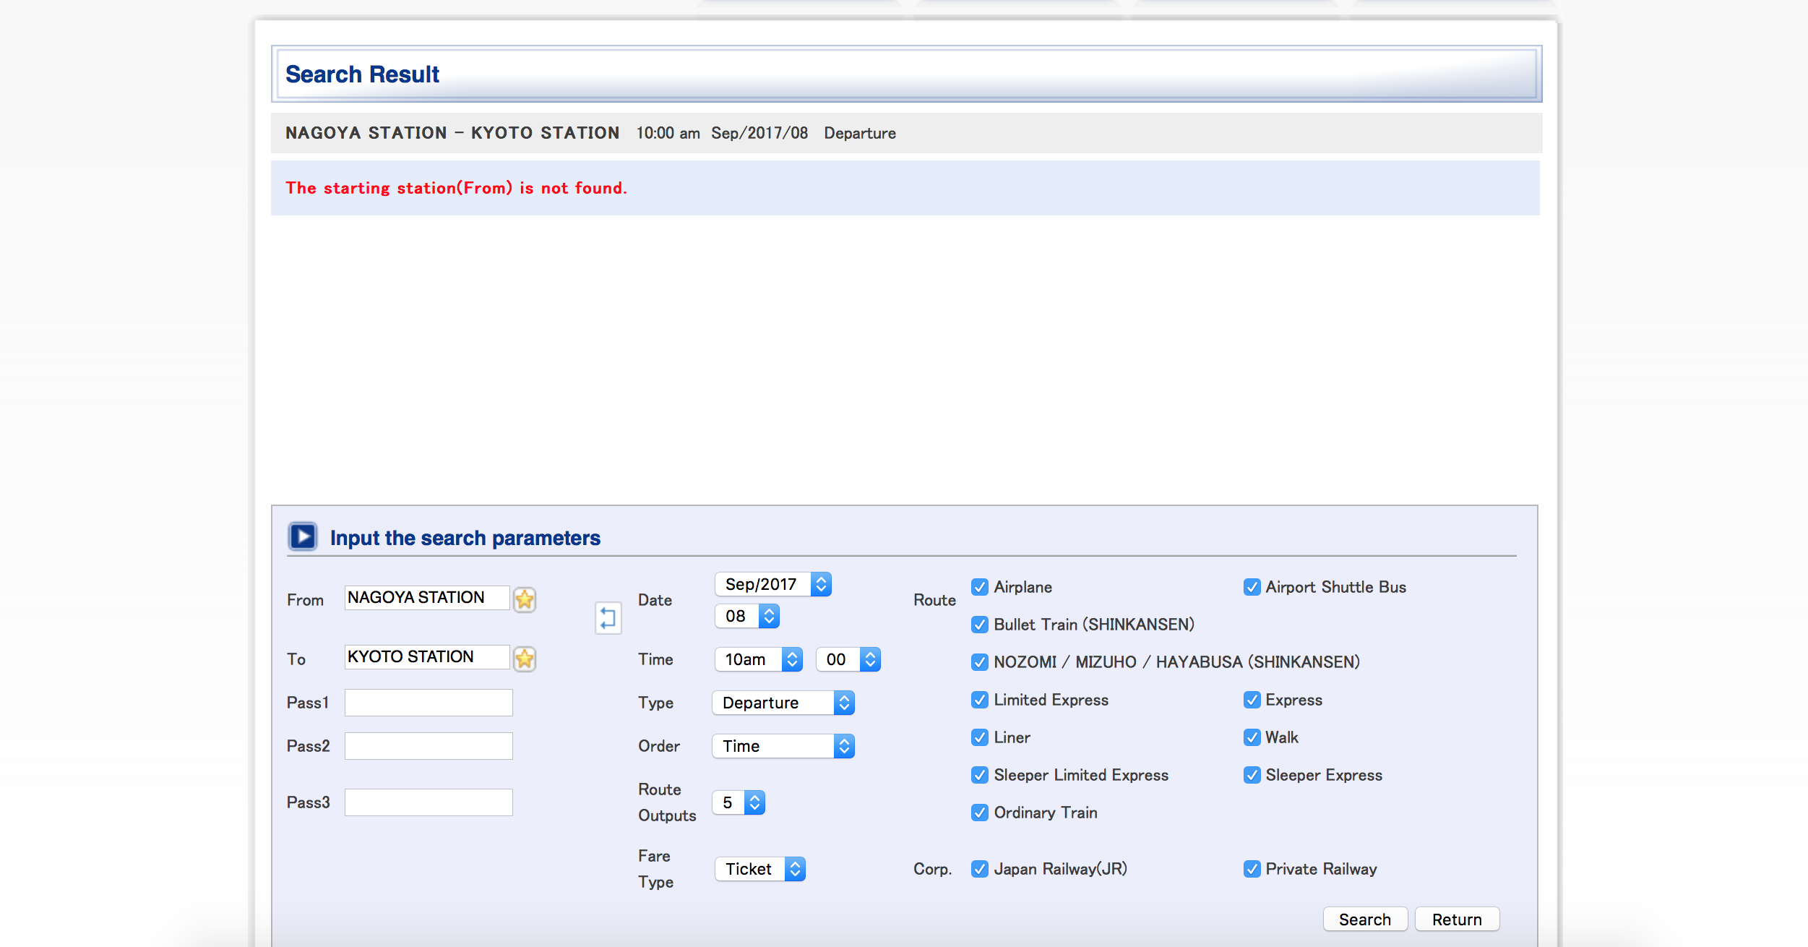Open the Fare Type Ticket dropdown
The width and height of the screenshot is (1808, 947).
pos(759,869)
